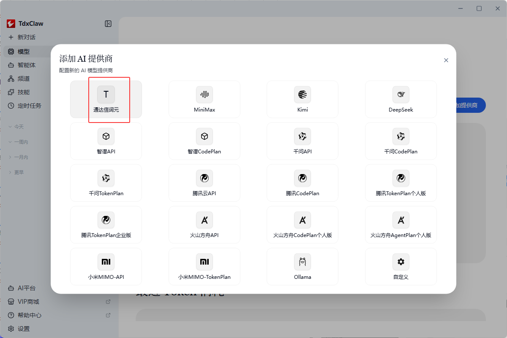The height and width of the screenshot is (338, 507).
Task: Select the 千问TokenPlan provider icon
Action: (x=106, y=178)
